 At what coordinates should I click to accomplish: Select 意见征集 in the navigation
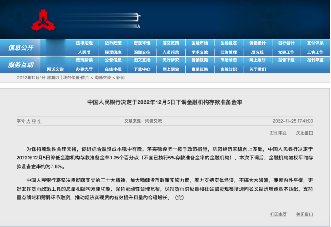[200, 69]
